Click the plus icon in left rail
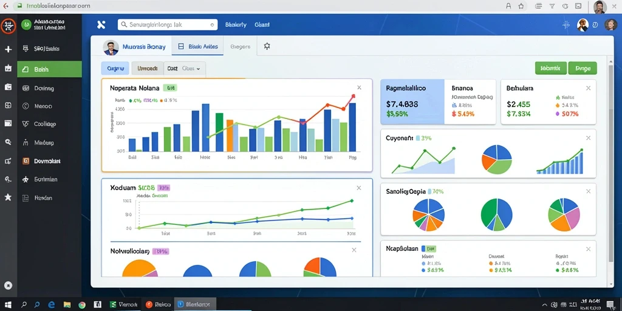Image resolution: width=622 pixels, height=311 pixels. (x=8, y=50)
